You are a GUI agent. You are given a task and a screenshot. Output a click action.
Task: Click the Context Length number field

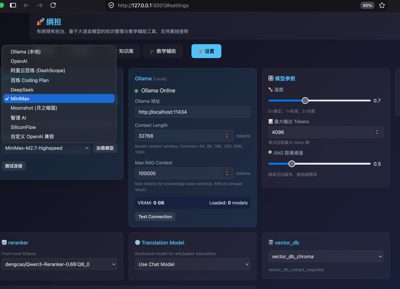[184, 136]
